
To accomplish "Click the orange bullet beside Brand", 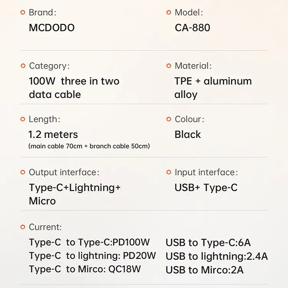I will [x=23, y=13].
